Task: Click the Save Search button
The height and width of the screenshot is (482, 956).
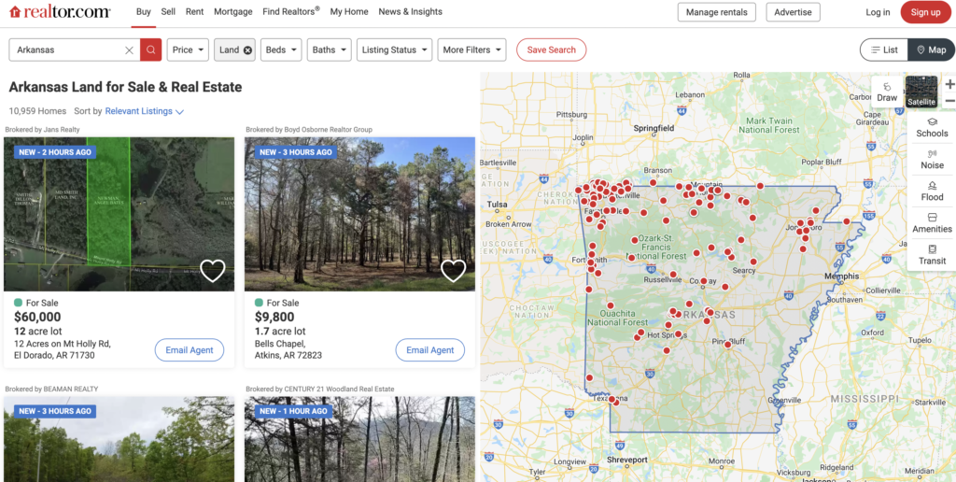Action: click(551, 50)
